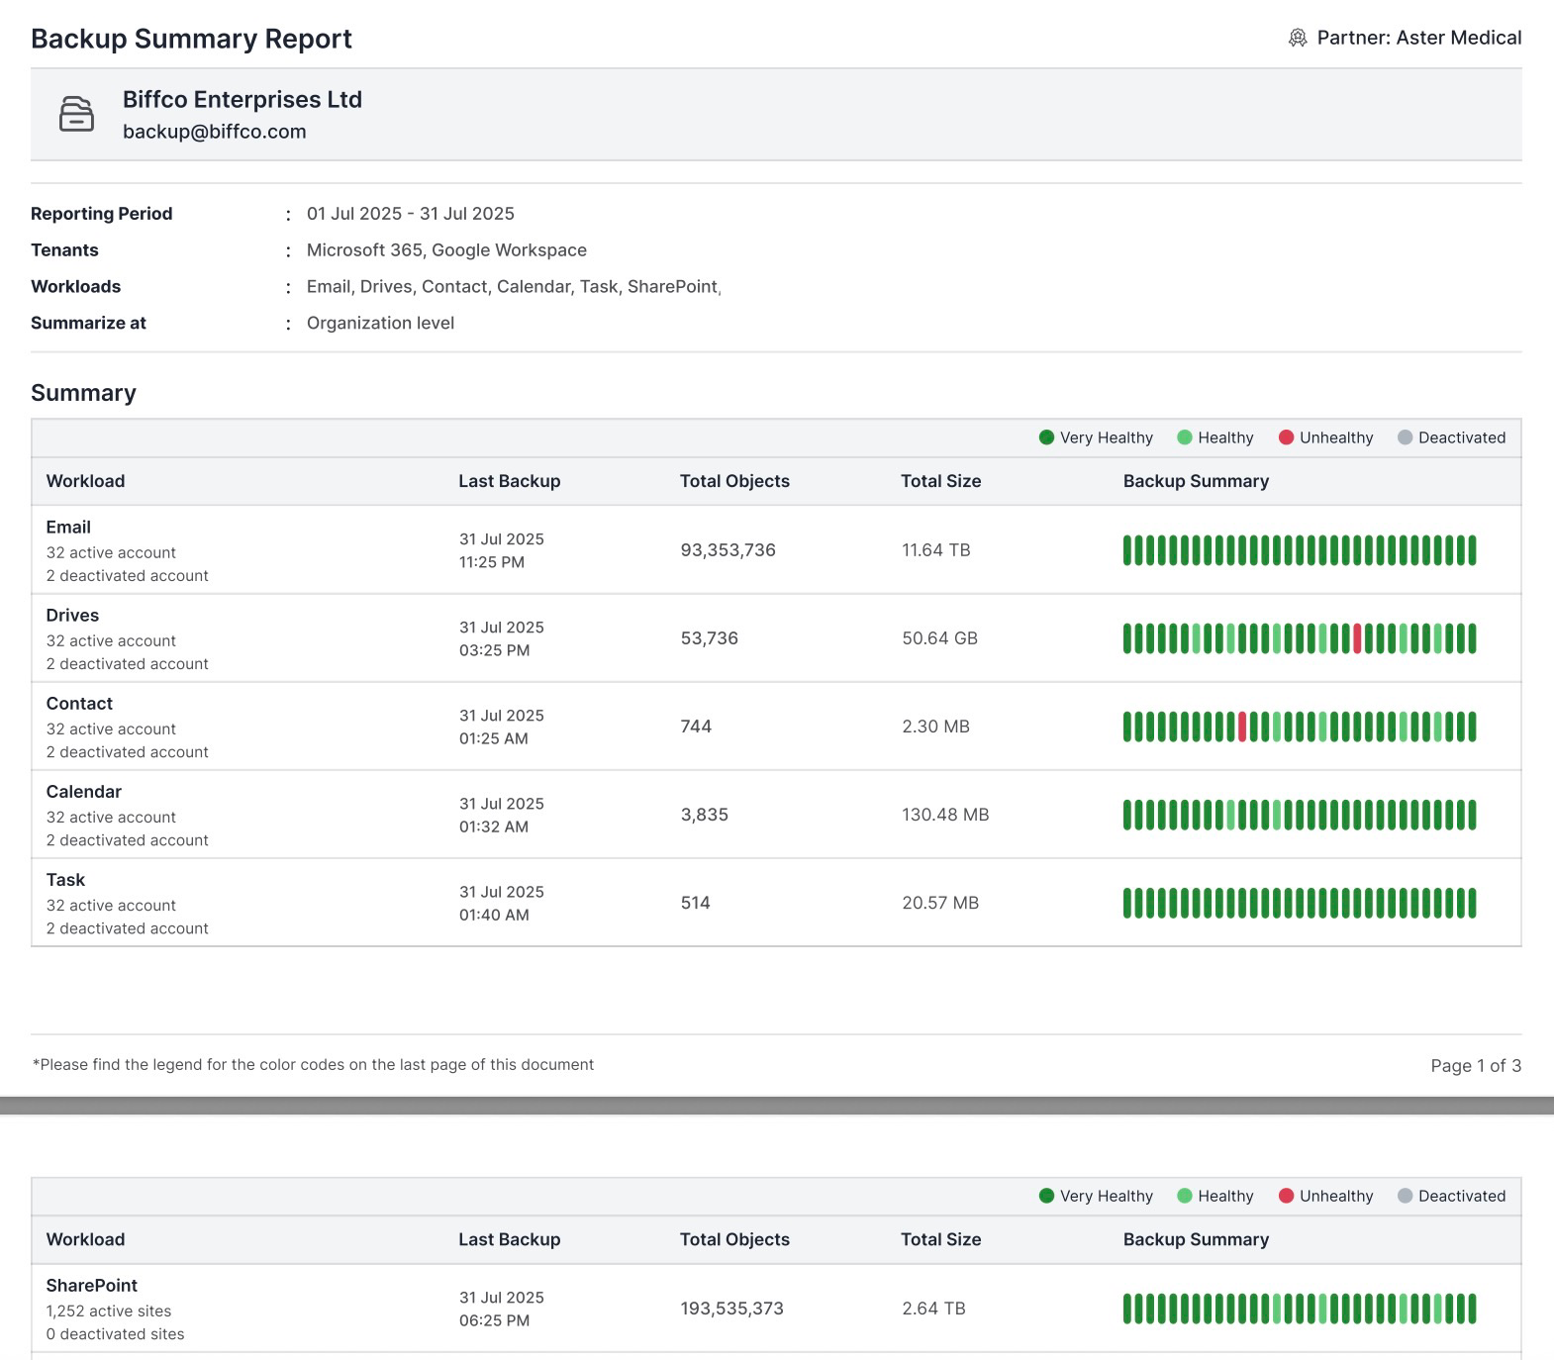The image size is (1554, 1360).
Task: Open the backup@biffco.com email address
Action: click(x=214, y=132)
